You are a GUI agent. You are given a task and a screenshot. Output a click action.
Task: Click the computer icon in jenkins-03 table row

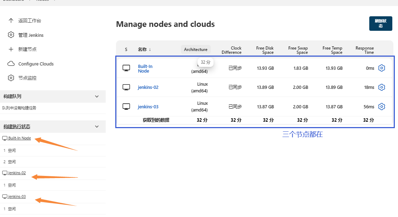[x=126, y=106]
